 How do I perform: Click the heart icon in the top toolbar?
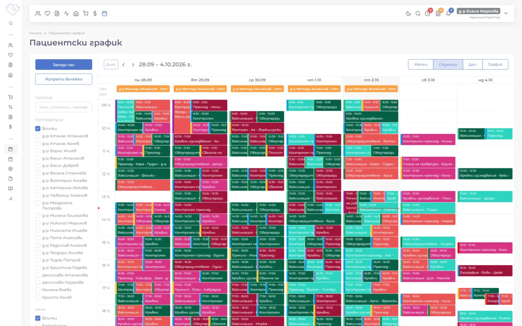pos(48,14)
